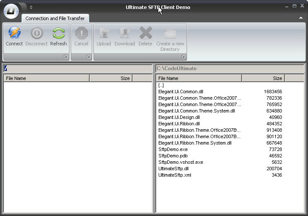This screenshot has width=308, height=216.
Task: Sort local list by File Name header
Action: (199, 78)
